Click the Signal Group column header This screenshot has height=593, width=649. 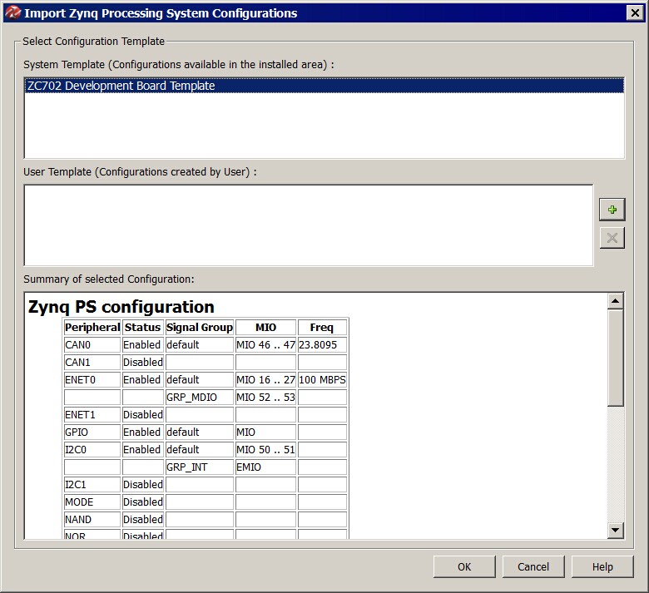200,328
